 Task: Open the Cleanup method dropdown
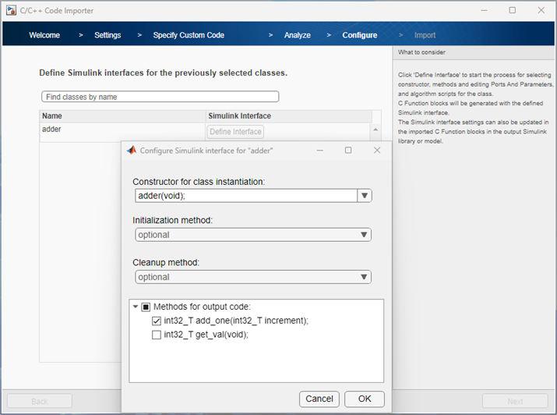coord(363,277)
